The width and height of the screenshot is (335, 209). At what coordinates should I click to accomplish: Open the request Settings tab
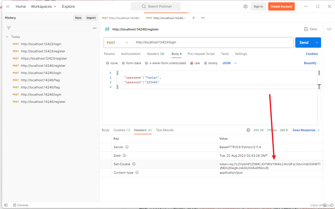pyautogui.click(x=241, y=54)
